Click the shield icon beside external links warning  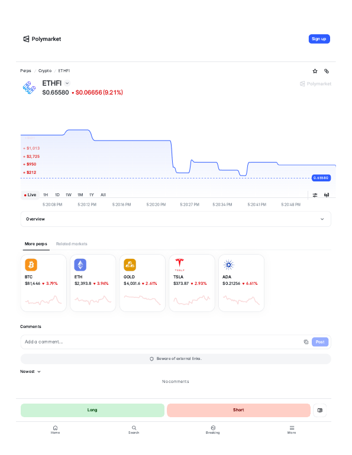coord(151,359)
